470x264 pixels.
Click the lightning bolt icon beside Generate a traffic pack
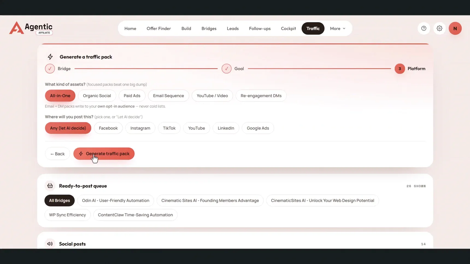(50, 57)
